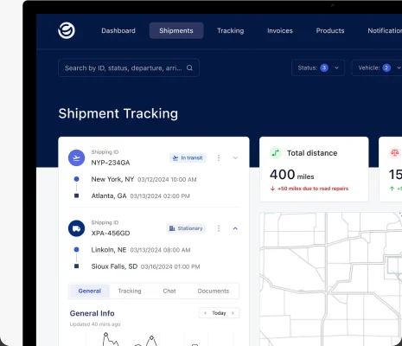
Task: Click the In transit status badge
Action: click(x=188, y=157)
